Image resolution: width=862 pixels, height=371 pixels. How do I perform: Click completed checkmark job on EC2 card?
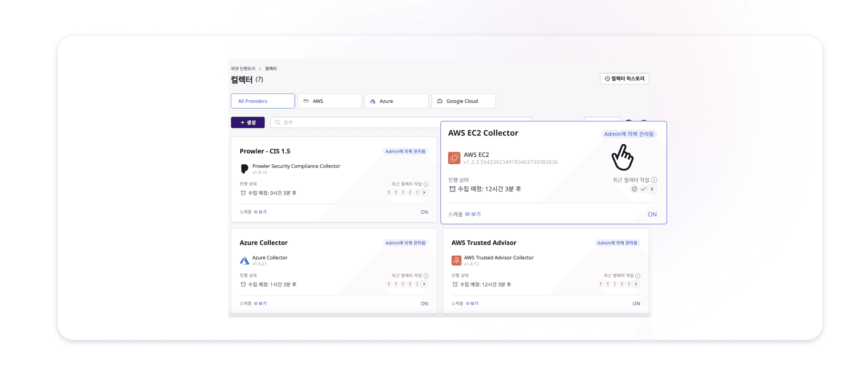[643, 189]
